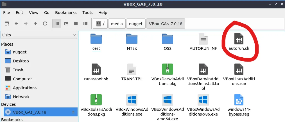Open a new tab with toolbar icon
285x122 pixels.
pos(7,24)
